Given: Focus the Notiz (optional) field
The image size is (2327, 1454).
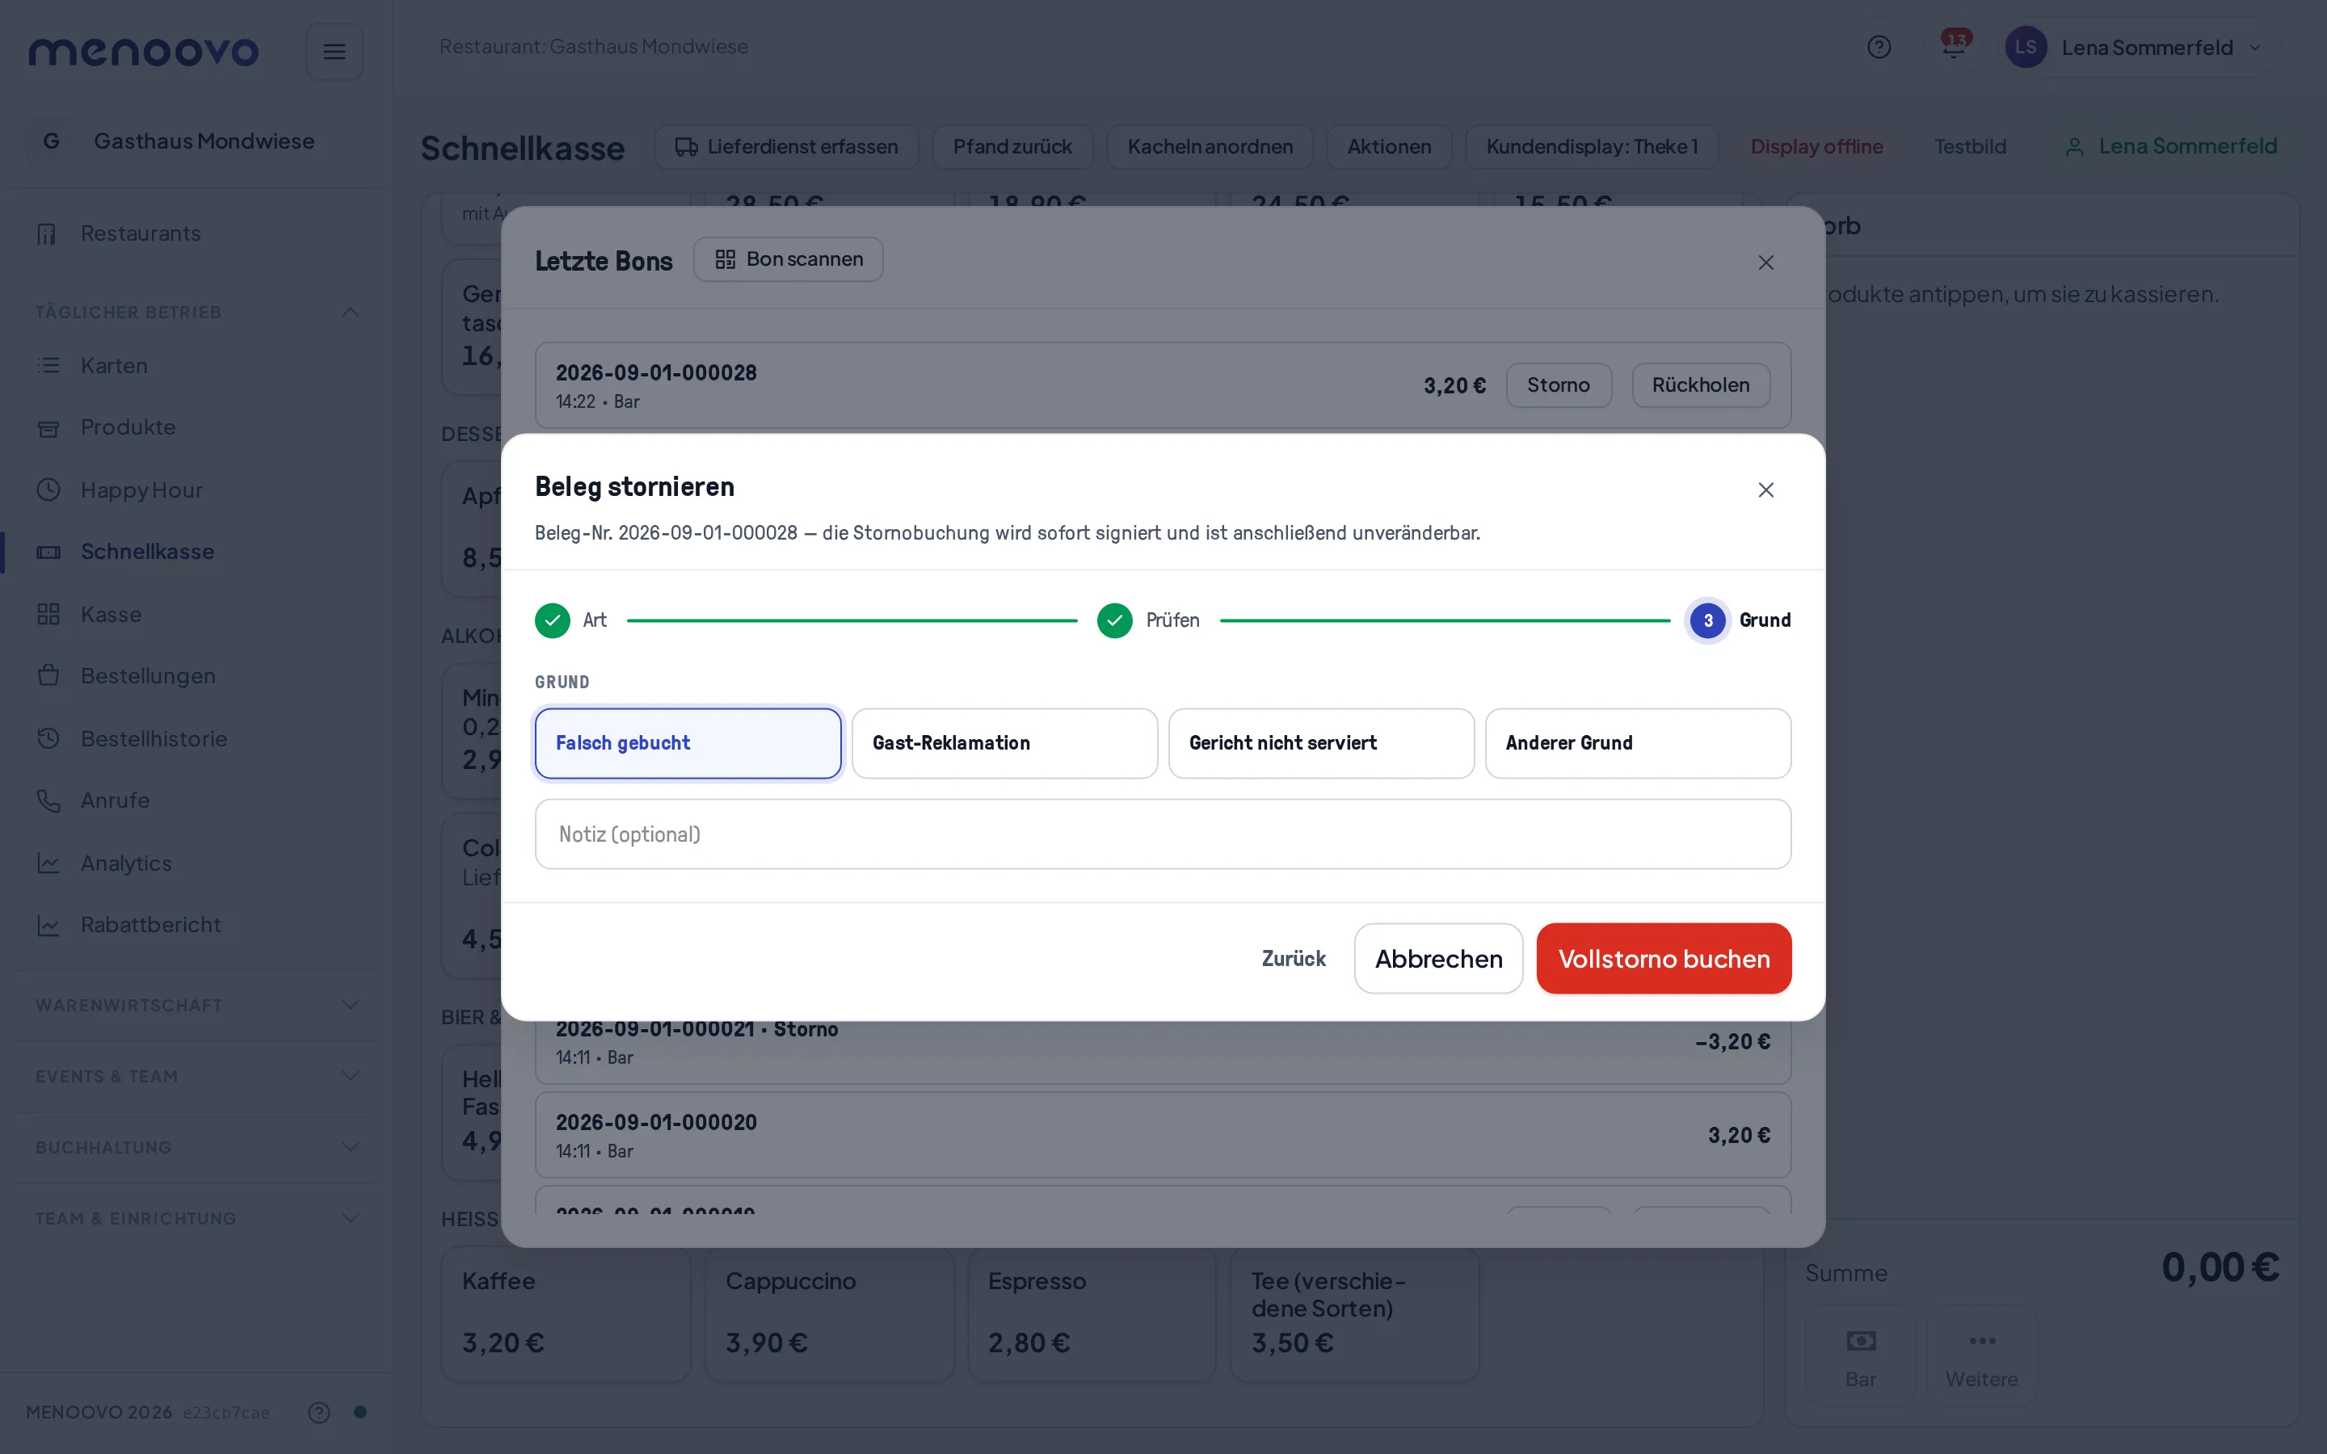Looking at the screenshot, I should click(1163, 834).
